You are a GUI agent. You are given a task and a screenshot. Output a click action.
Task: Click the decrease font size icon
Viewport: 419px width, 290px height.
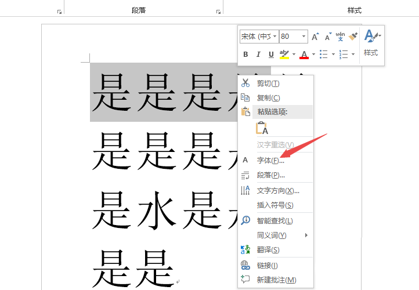tap(328, 37)
